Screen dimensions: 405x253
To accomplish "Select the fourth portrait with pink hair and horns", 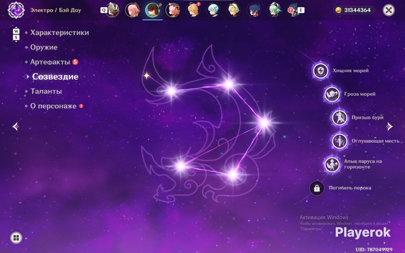I will click(173, 10).
